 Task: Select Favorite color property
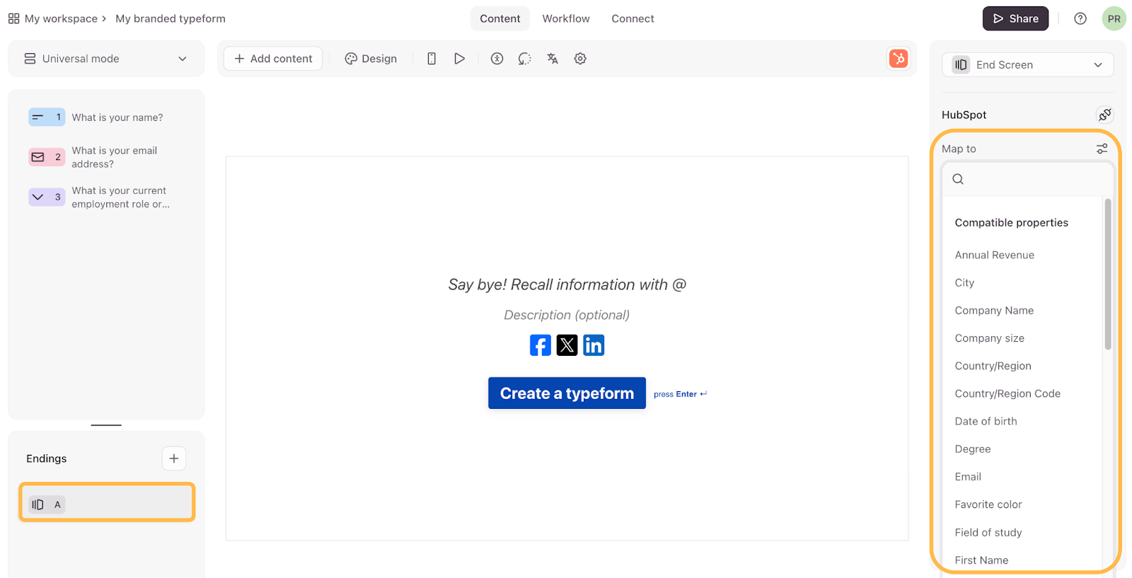point(988,504)
